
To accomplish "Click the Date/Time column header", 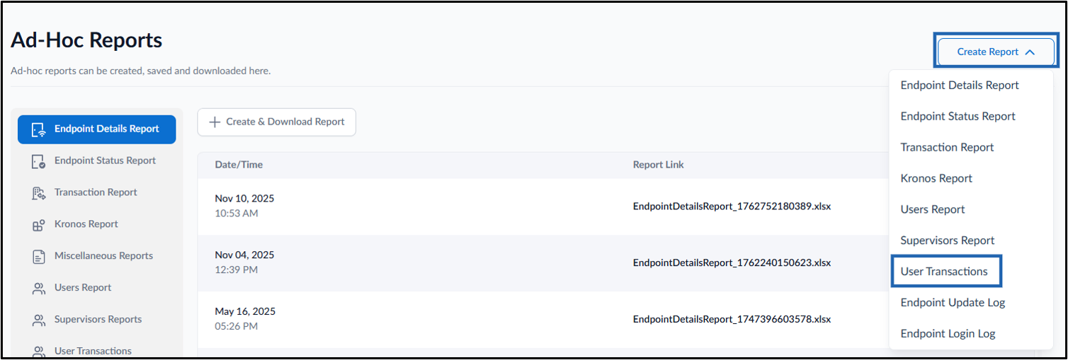I will 239,165.
